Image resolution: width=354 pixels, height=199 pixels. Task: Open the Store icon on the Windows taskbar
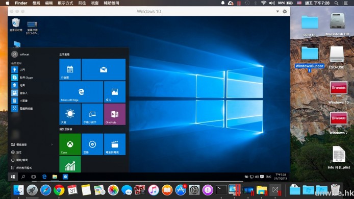[65, 177]
